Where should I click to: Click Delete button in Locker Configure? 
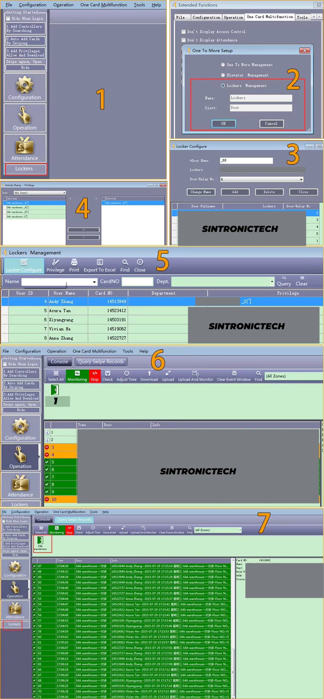pos(269,192)
